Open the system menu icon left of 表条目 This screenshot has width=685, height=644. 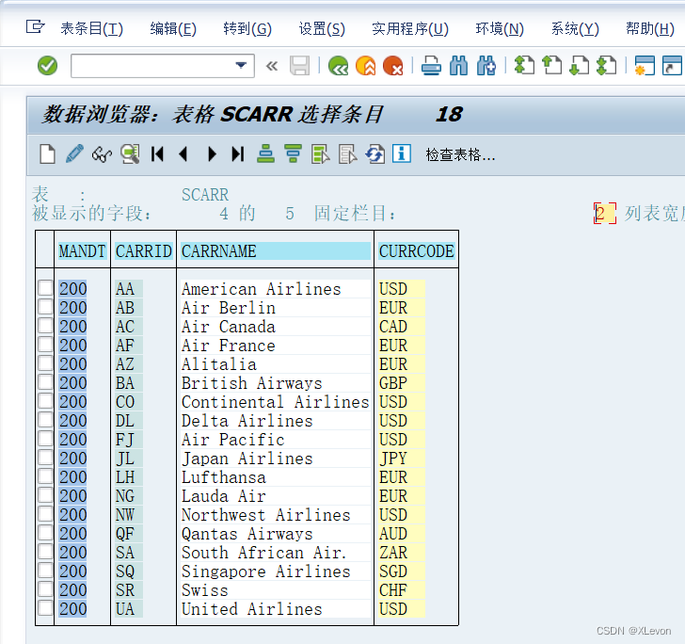35,27
